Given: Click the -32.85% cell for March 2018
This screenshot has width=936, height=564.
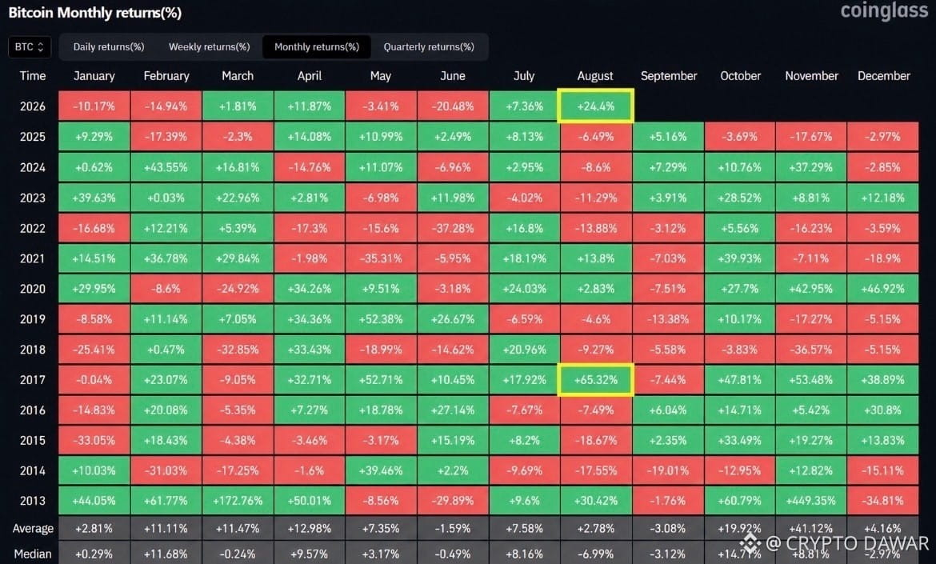Looking at the screenshot, I should tap(238, 350).
